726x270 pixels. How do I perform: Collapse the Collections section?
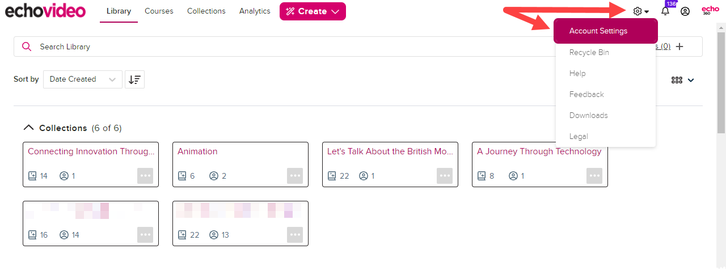click(28, 128)
